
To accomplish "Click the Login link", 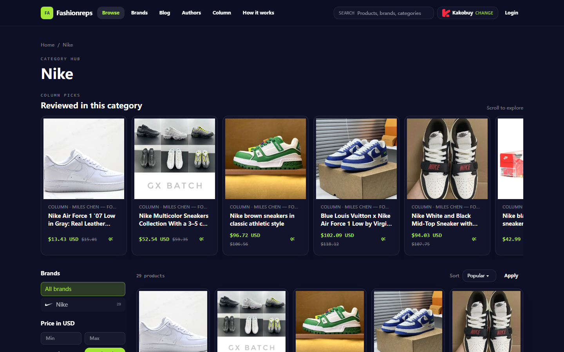I will [512, 13].
